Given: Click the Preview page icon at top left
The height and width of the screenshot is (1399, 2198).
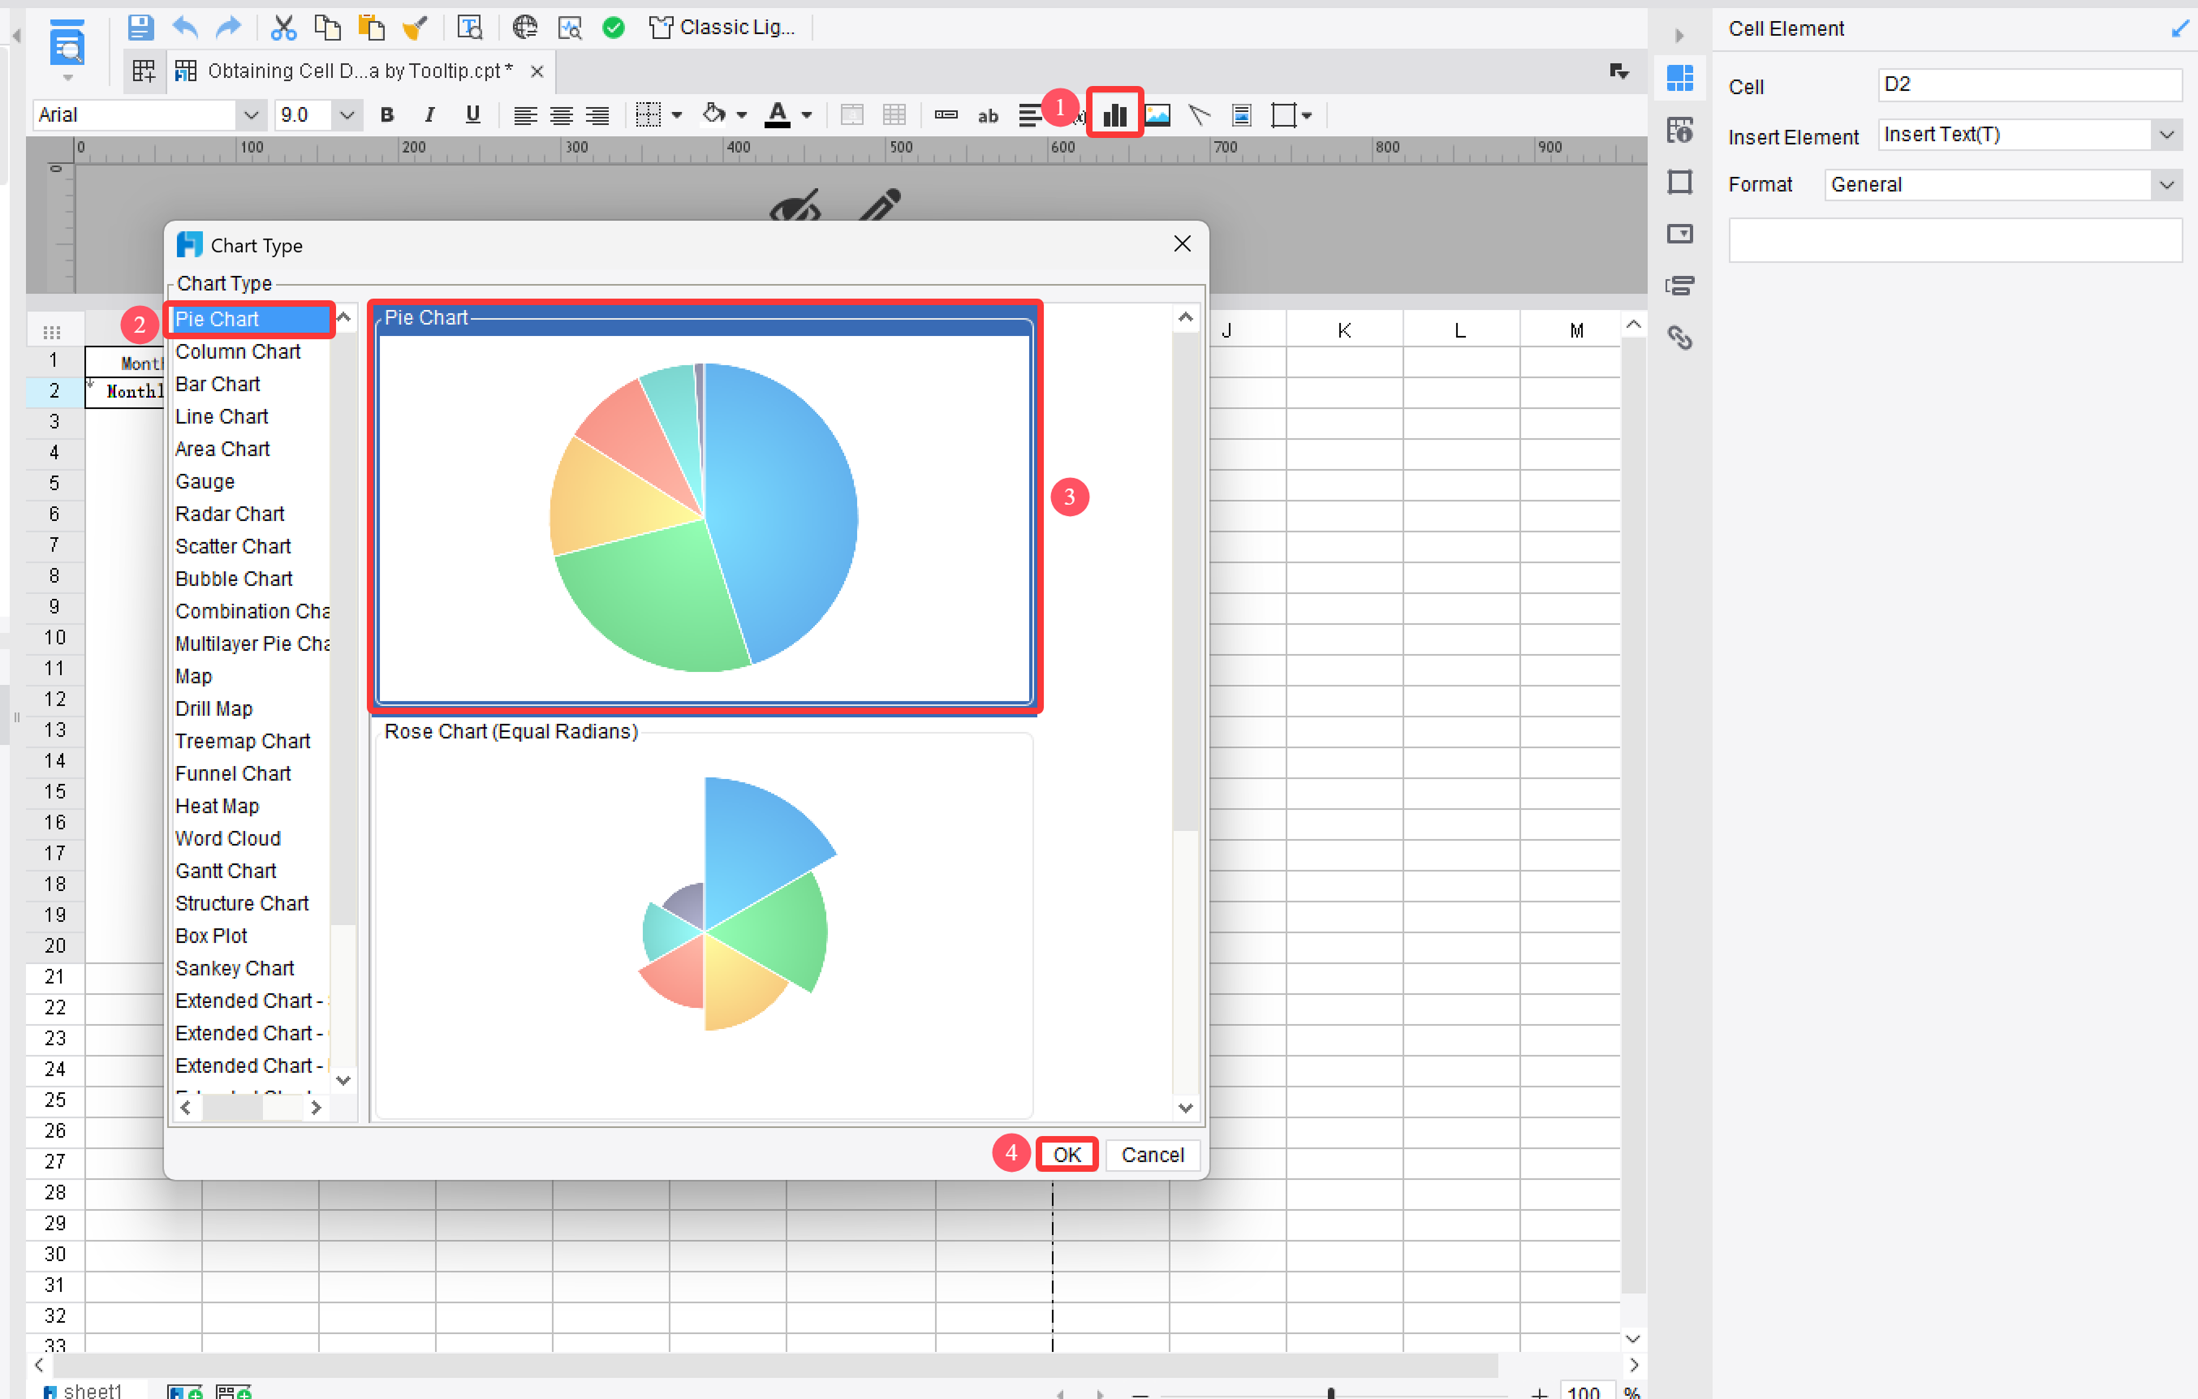Looking at the screenshot, I should pyautogui.click(x=67, y=43).
